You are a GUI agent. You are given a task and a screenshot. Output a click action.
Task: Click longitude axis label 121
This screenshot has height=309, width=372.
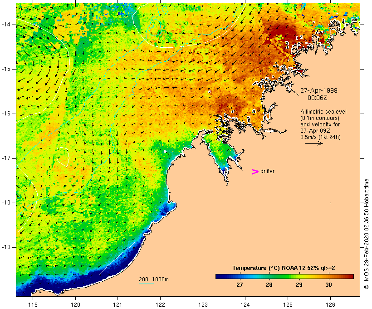[x=117, y=304]
